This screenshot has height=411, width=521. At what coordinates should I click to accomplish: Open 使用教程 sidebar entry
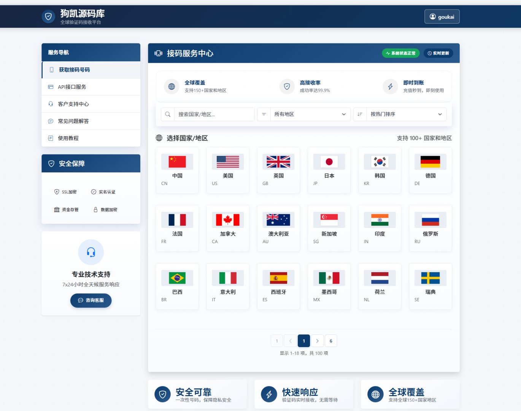(x=91, y=138)
